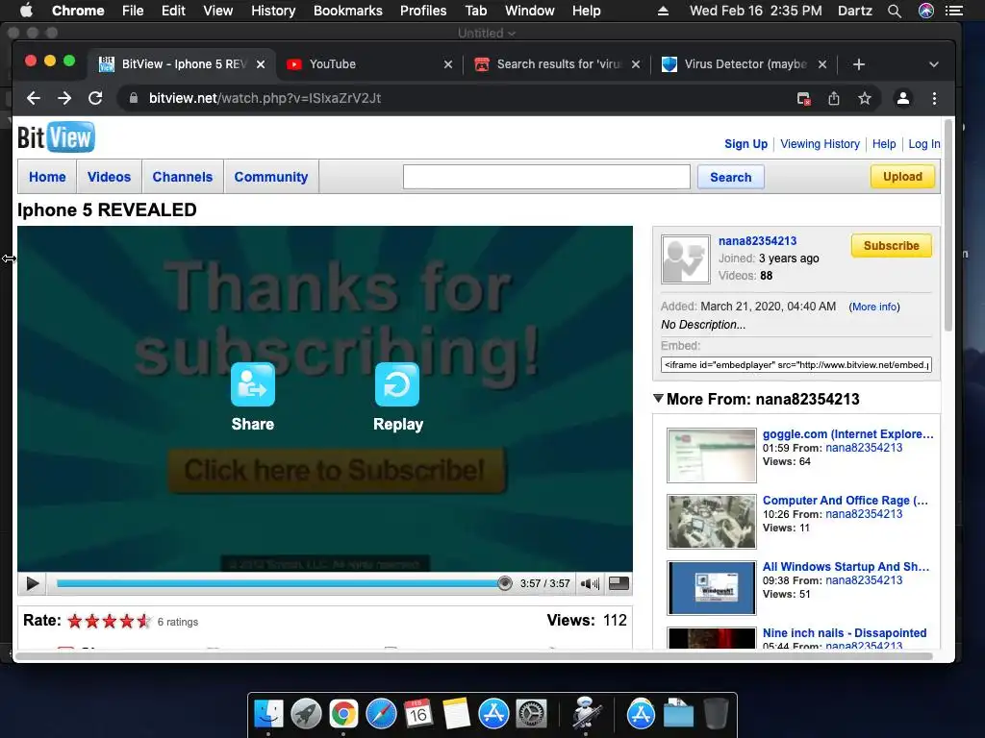This screenshot has width=985, height=738.
Task: Open Nine inch nails - Dissapointed video
Action: point(845,632)
